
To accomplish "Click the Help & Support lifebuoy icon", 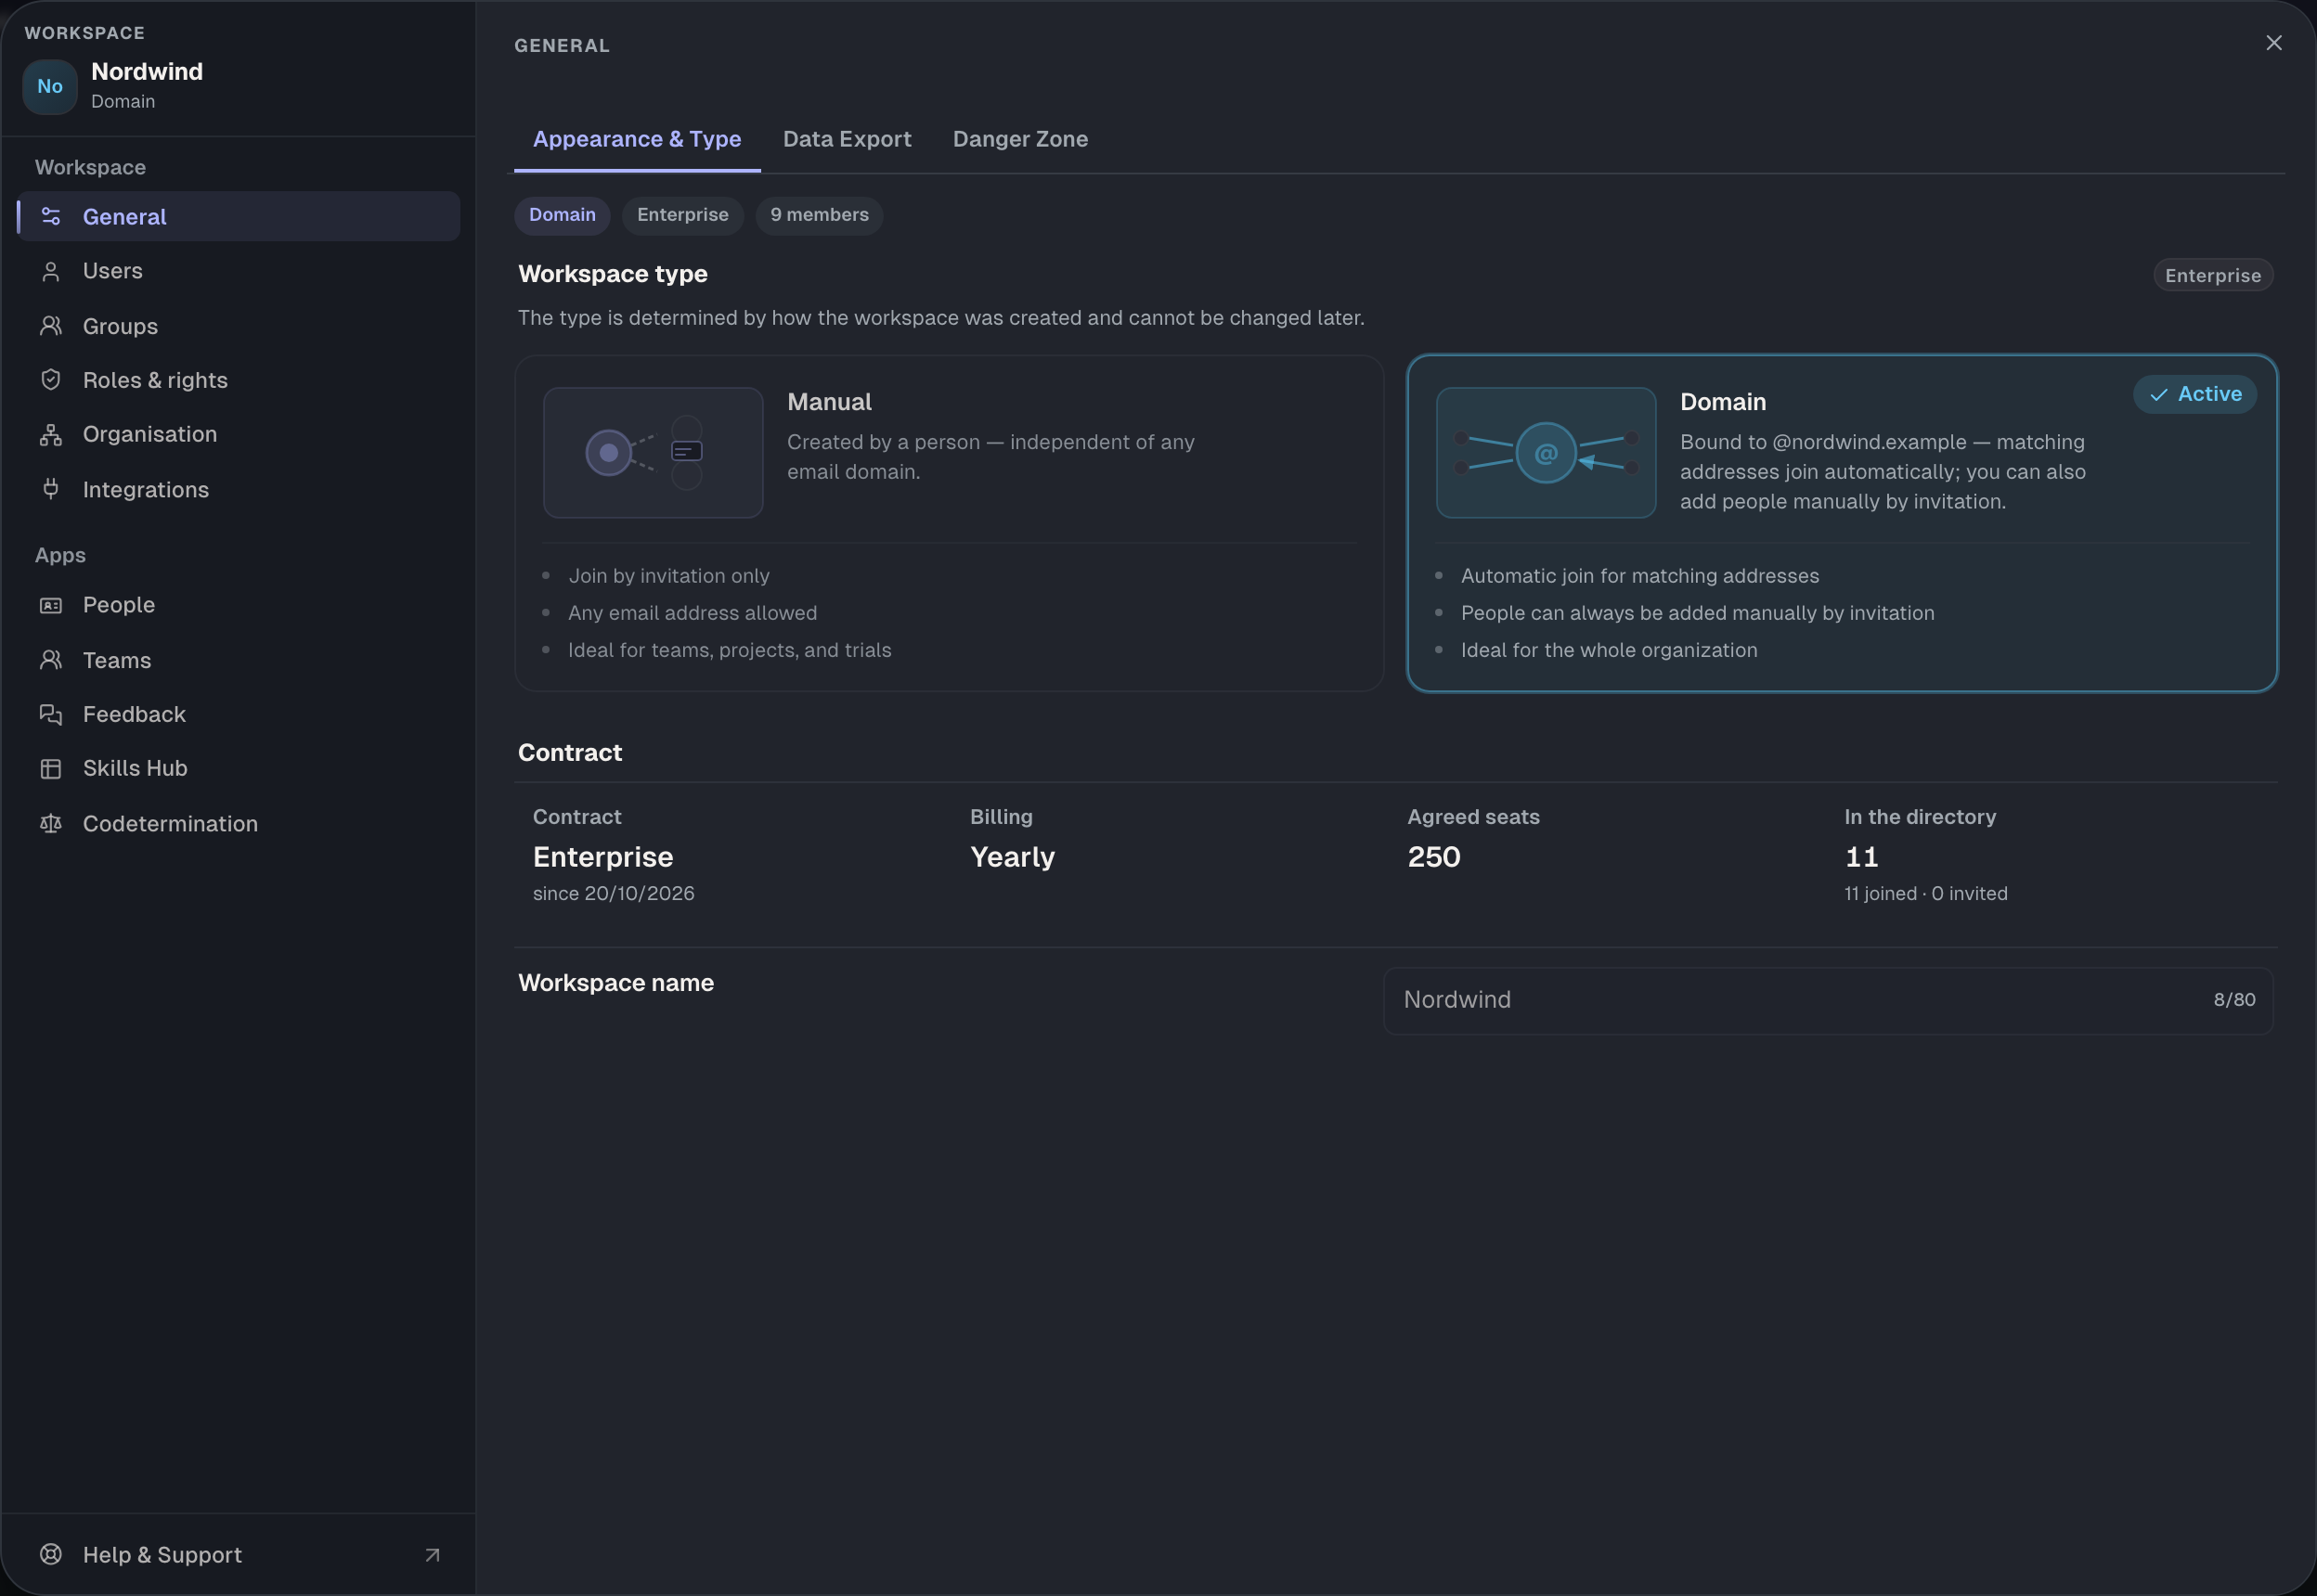I will 51,1554.
